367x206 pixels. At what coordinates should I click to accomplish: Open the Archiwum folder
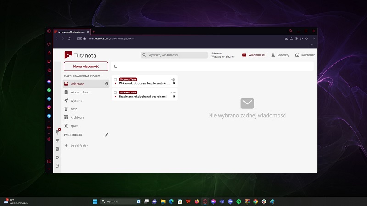(x=86, y=117)
